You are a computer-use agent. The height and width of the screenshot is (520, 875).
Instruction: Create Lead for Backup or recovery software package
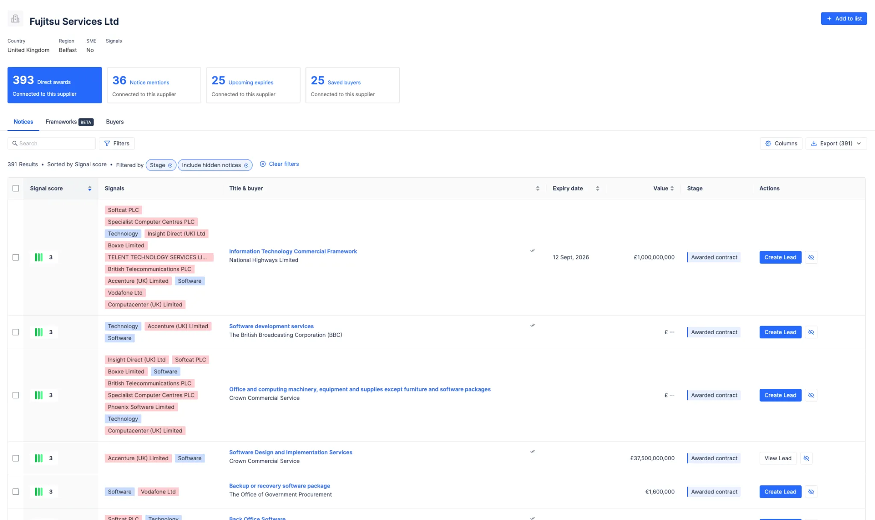click(780, 492)
